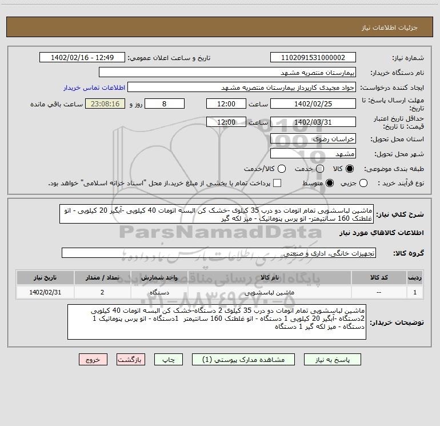The width and height of the screenshot is (440, 426).
Task: Click the delivery province field خراسان رضوی
Action: coord(313,138)
